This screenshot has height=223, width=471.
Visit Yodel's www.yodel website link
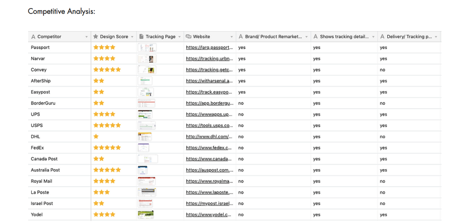pos(209,215)
